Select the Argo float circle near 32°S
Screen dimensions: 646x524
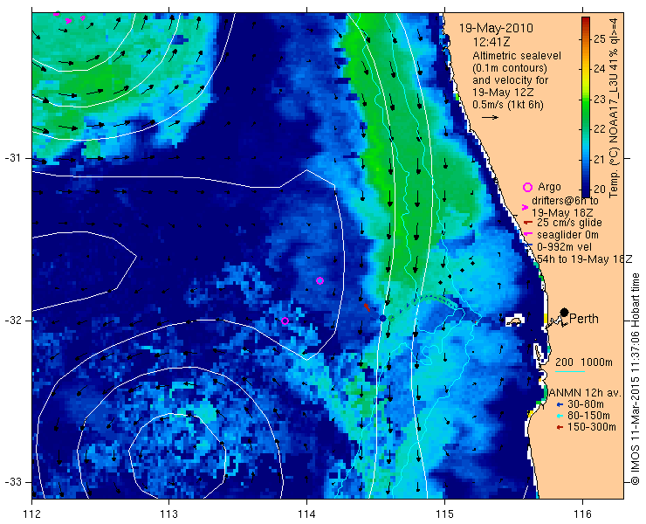[285, 321]
